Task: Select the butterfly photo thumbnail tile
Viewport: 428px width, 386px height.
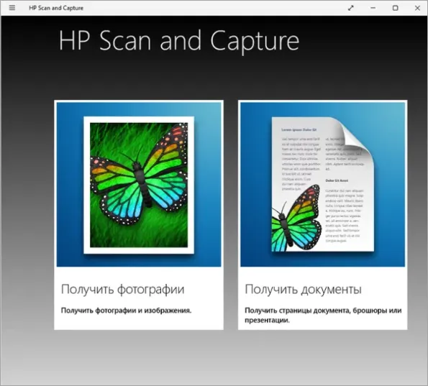Action: click(139, 185)
